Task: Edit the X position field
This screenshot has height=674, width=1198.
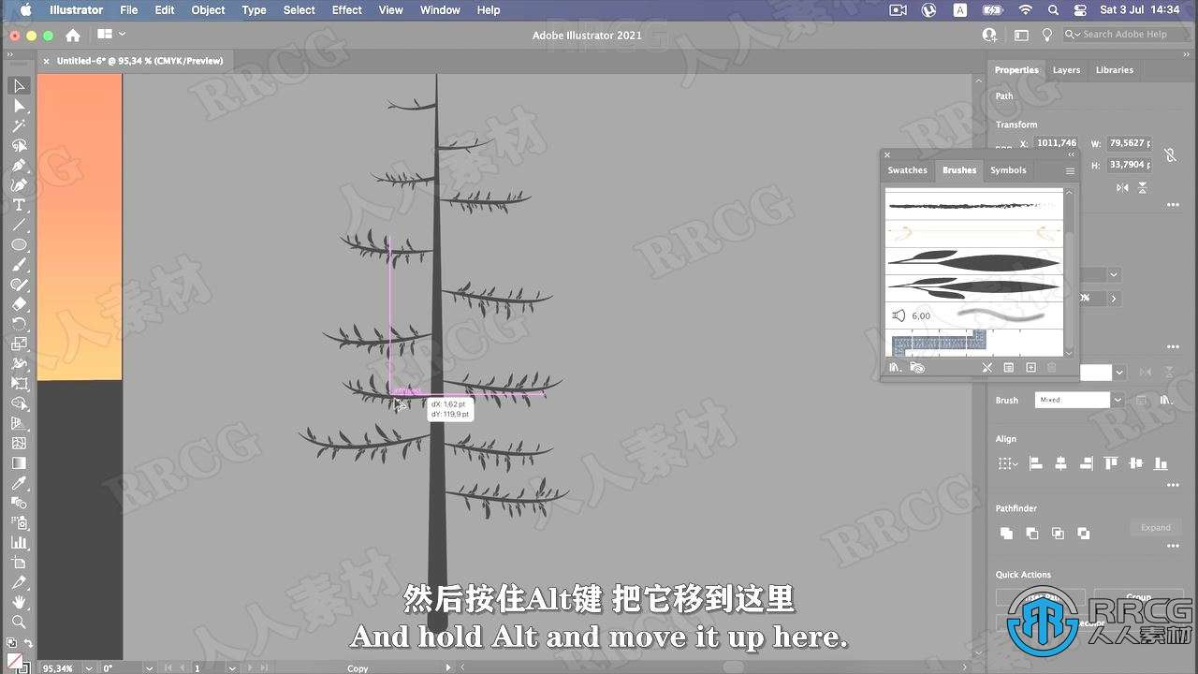Action: coord(1056,143)
